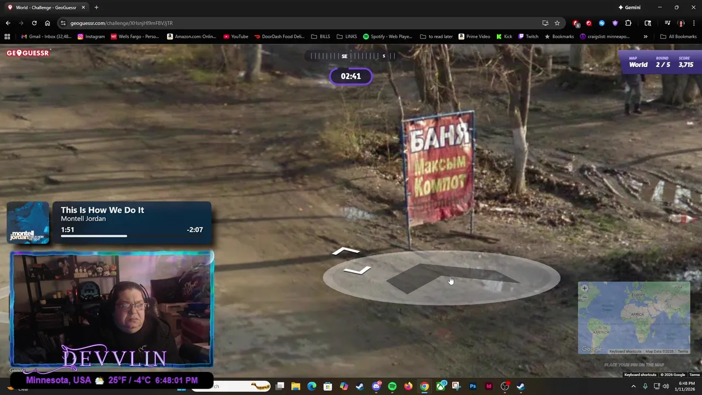Viewport: 702px width, 395px height.
Task: Open the 'to read later' bookmark folder
Action: (437, 37)
